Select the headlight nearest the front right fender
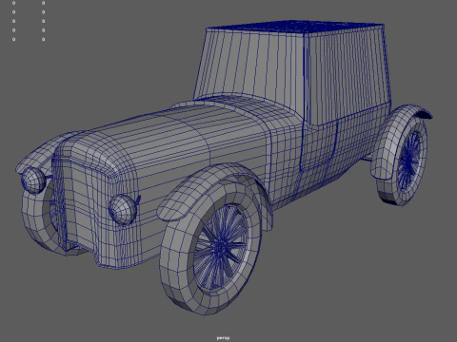 [x=124, y=209]
